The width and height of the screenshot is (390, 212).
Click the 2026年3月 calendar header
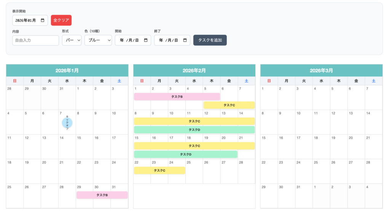pos(321,70)
